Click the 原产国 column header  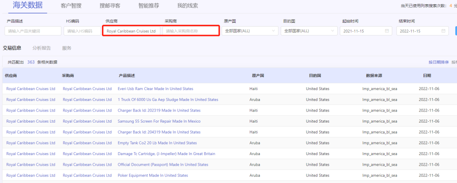258,75
